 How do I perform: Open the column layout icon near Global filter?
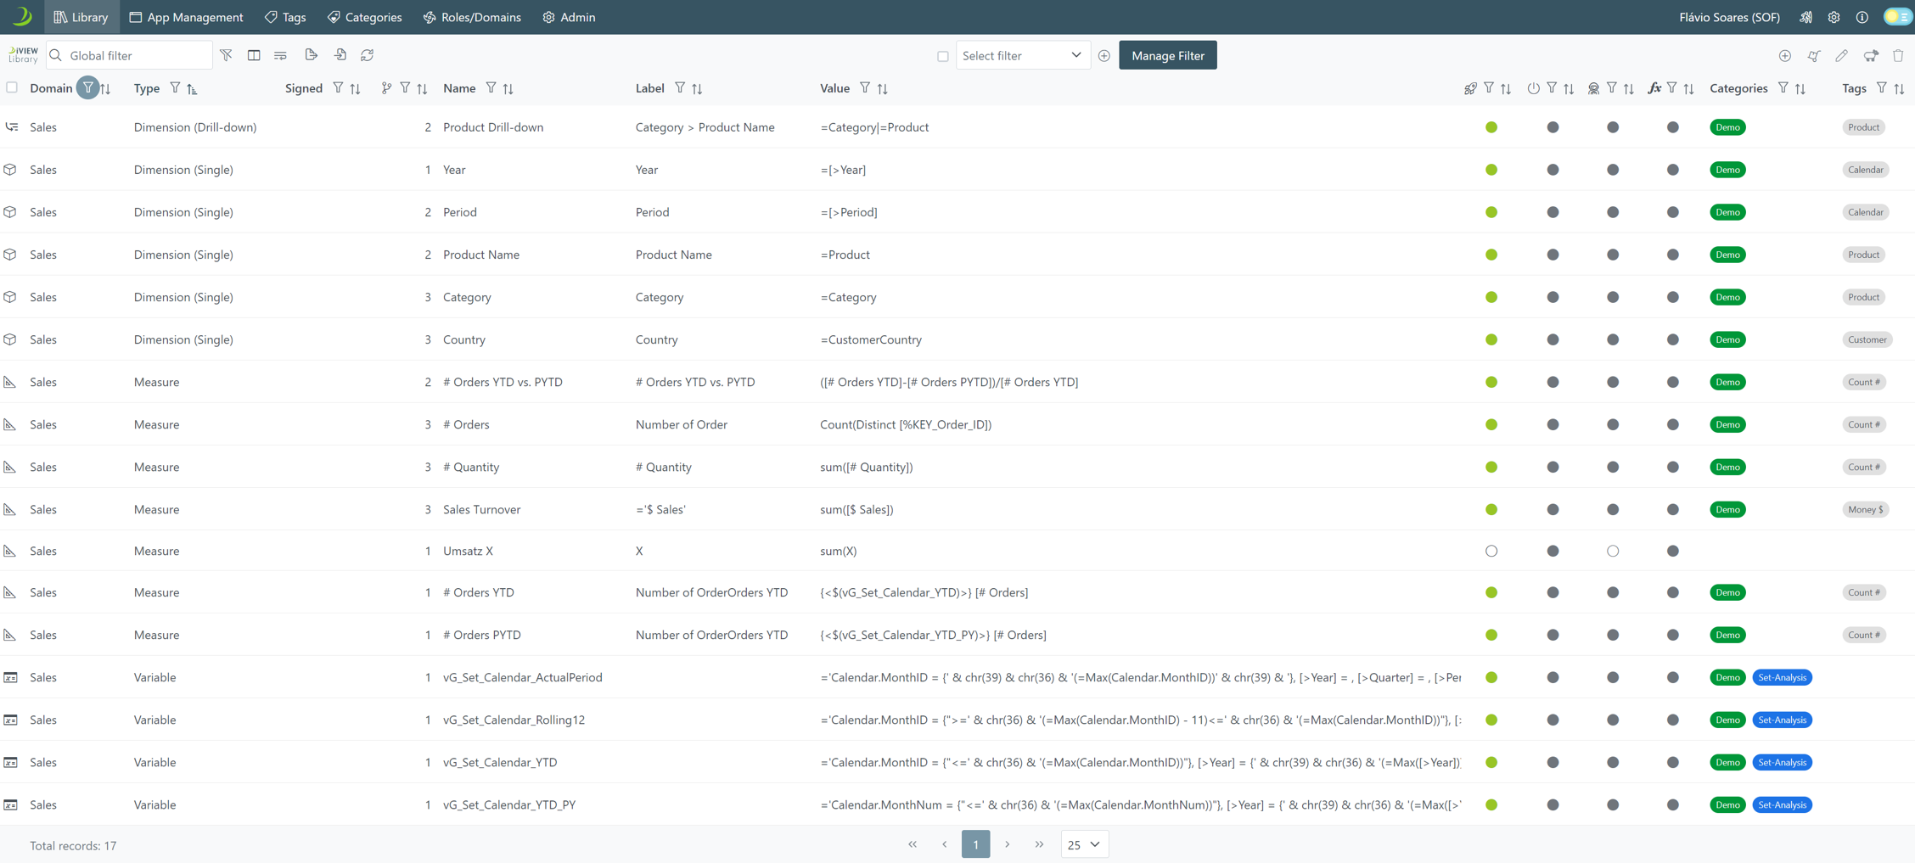254,54
